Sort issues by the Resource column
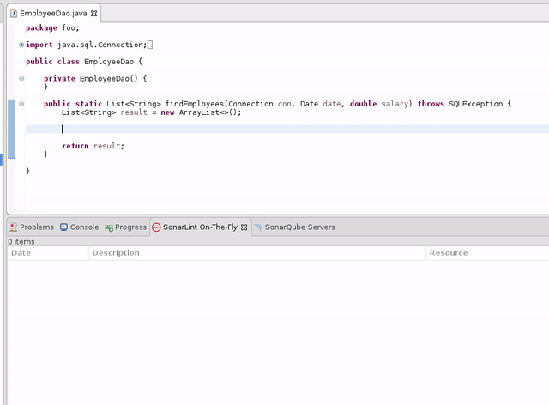Viewport: 549px width, 405px height. pos(487,253)
